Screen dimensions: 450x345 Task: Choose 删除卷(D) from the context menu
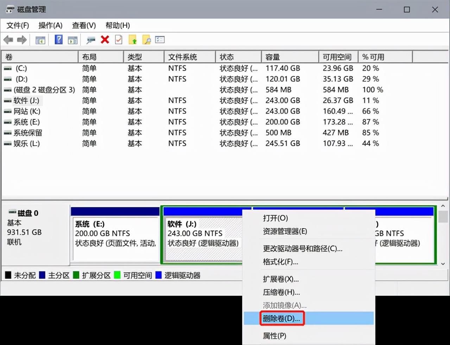pos(281,318)
